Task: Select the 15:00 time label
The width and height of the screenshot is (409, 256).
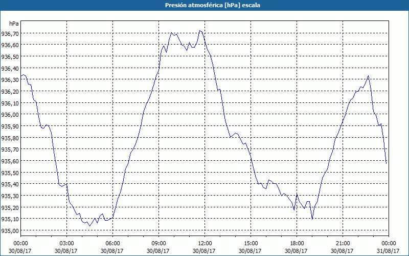Action: click(x=251, y=244)
